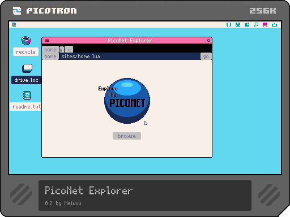The image size is (290, 217).
Task: Open the Picotron menu icon at top-left
Action: click(x=14, y=24)
